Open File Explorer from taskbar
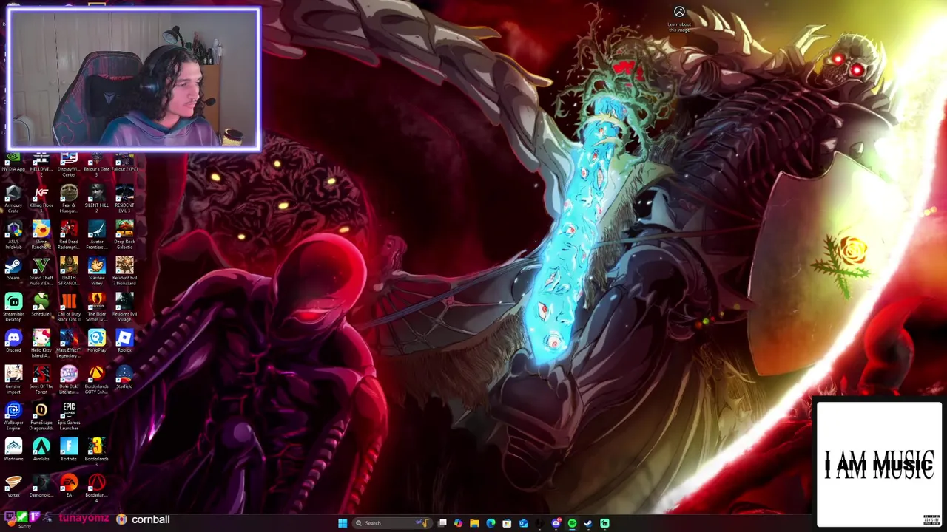 474,523
